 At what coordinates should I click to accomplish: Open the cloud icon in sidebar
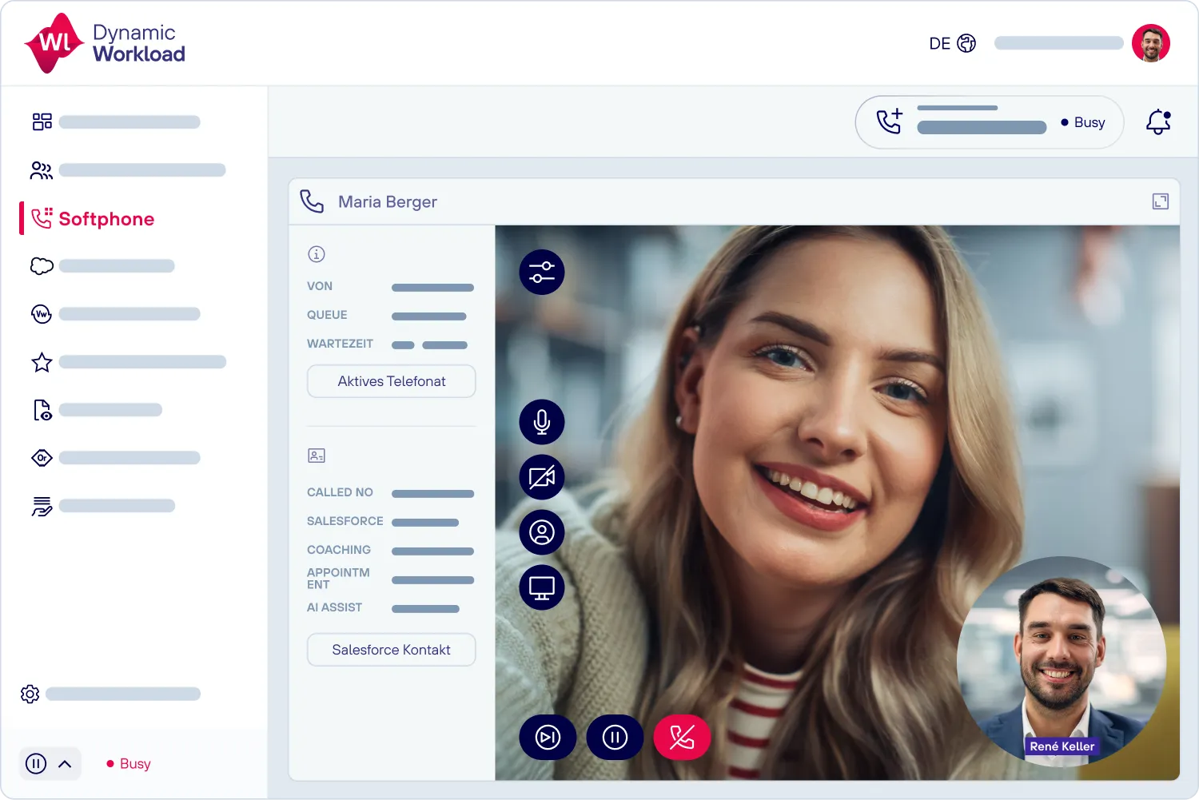click(42, 266)
